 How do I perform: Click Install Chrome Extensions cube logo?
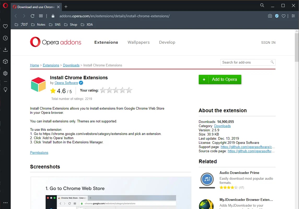point(38,84)
